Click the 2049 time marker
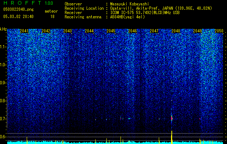Screen dimensions: 227x144 [197, 31]
